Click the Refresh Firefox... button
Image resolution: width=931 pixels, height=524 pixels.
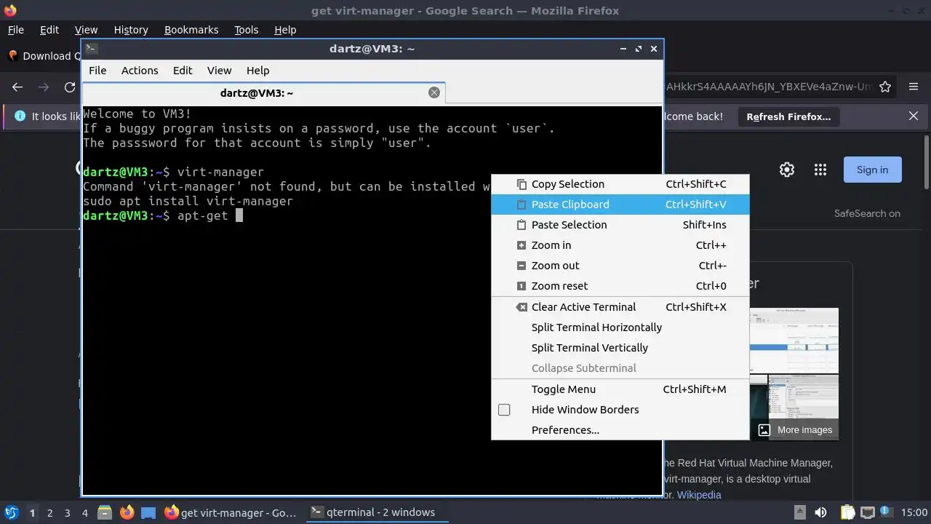pyautogui.click(x=788, y=116)
